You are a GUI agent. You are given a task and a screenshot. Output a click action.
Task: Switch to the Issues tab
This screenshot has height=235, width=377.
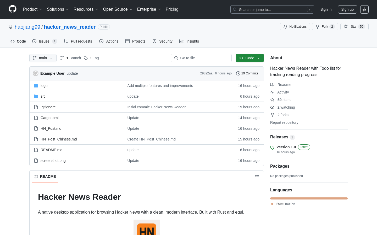(45, 41)
